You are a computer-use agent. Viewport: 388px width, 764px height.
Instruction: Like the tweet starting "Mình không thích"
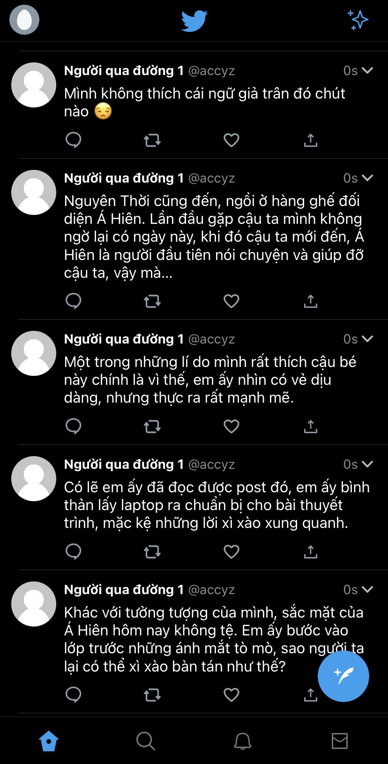pyautogui.click(x=231, y=140)
